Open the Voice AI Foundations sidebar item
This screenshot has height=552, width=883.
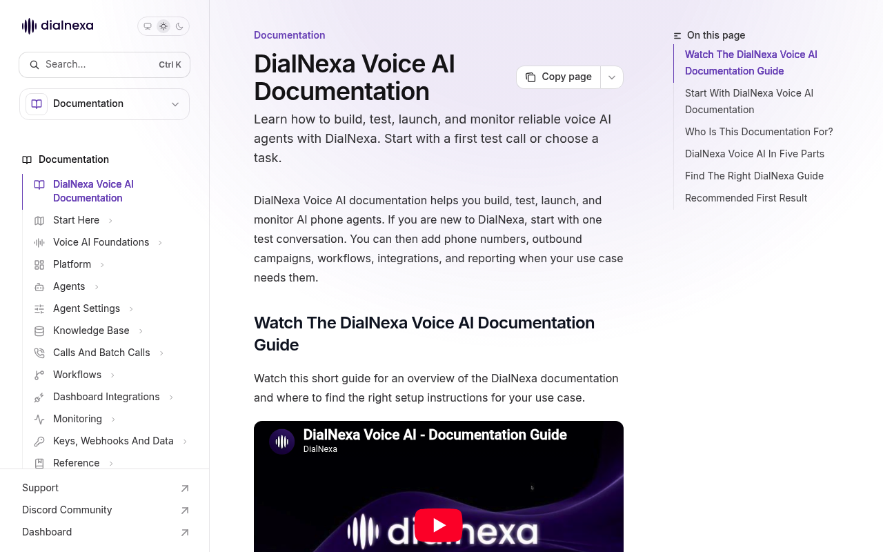click(101, 242)
